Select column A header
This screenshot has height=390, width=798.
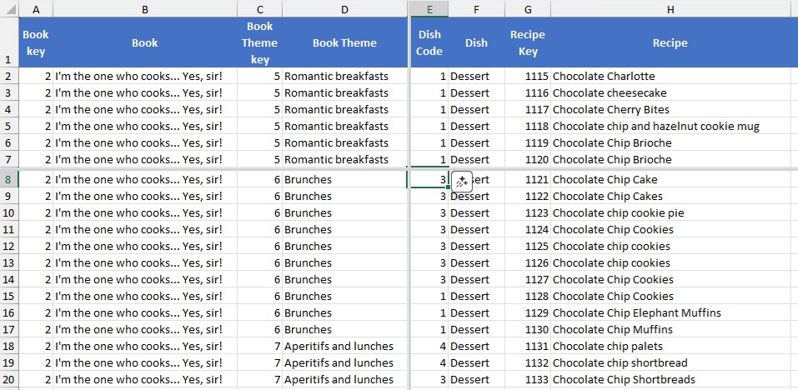[36, 9]
